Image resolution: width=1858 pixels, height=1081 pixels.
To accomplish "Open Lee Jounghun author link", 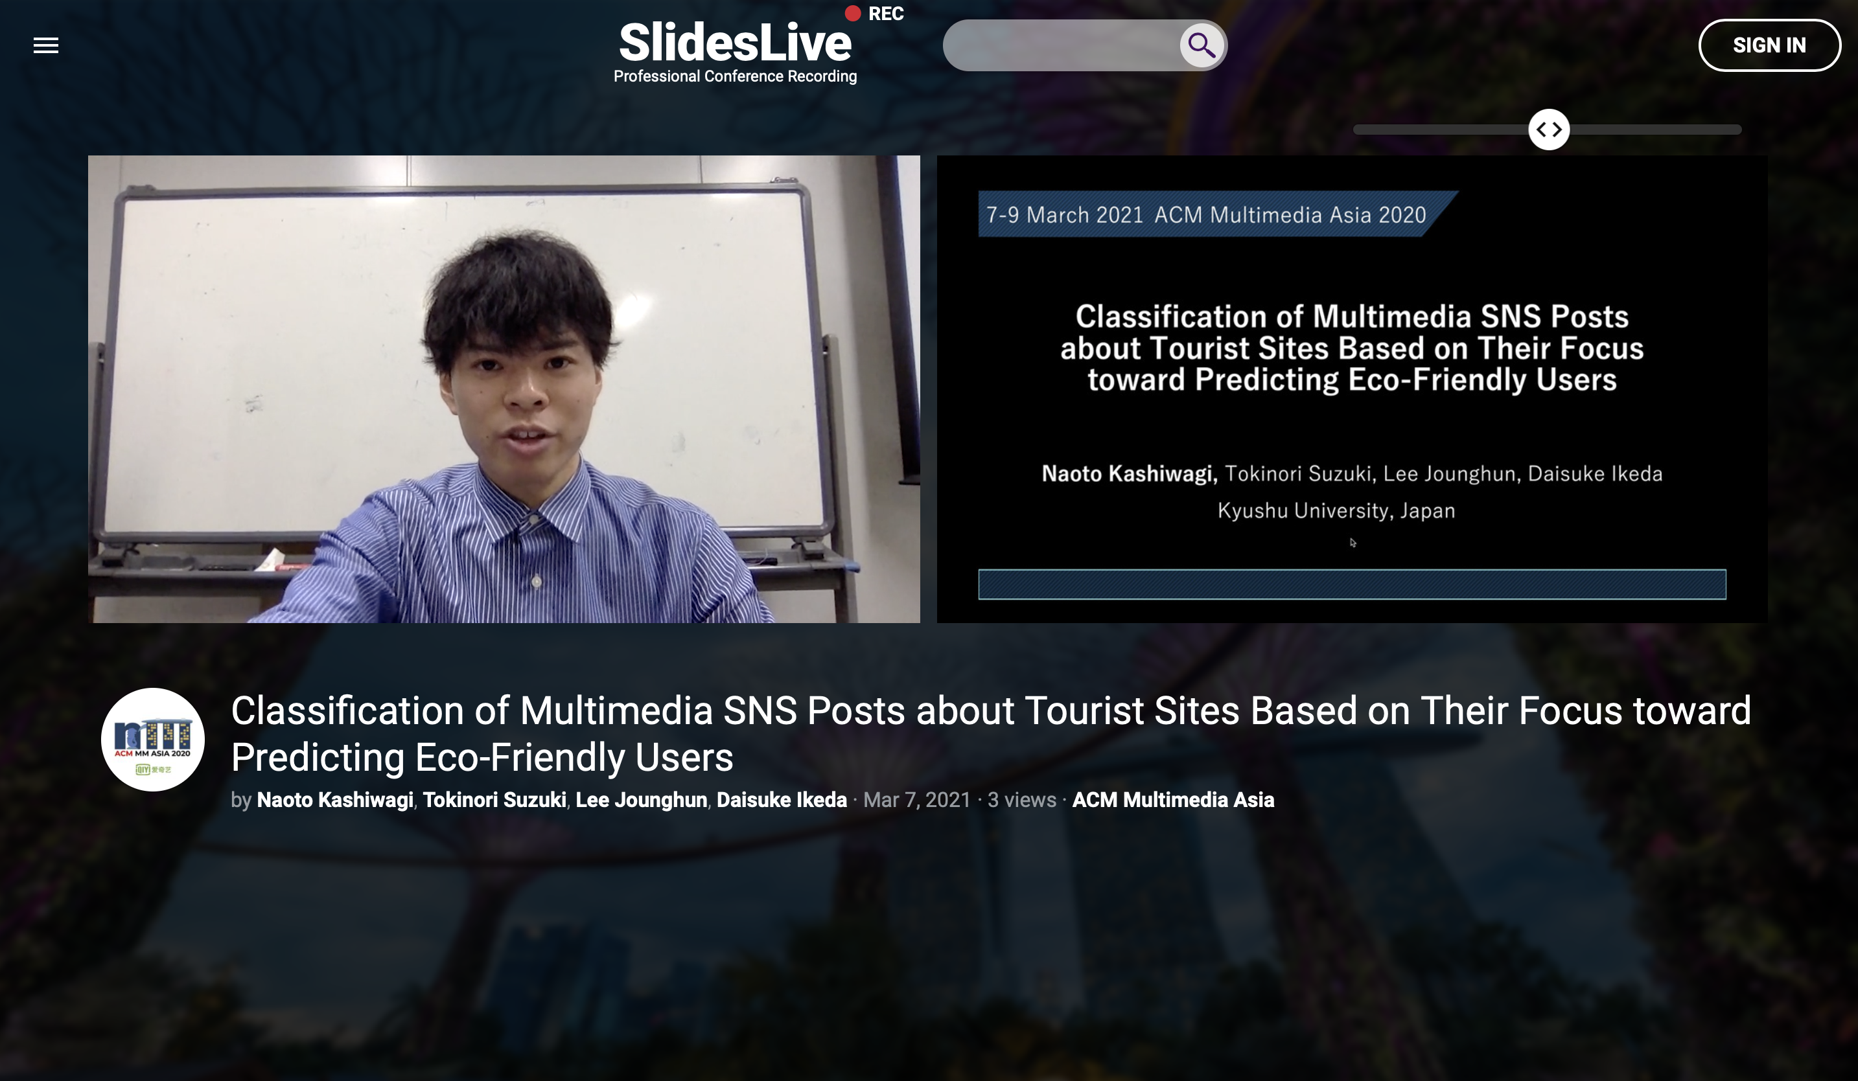I will [x=641, y=799].
